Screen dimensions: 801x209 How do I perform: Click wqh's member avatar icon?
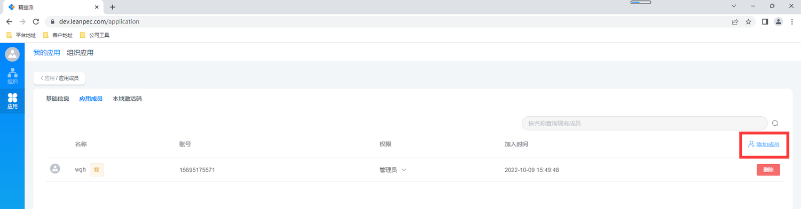pos(54,169)
